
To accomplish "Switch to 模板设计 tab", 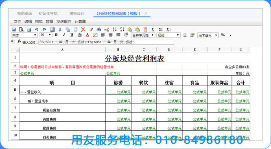I will 77,13.
